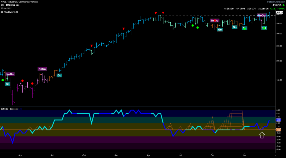Click the 200.00 price axis label
The image size is (286, 158).
coord(279,61)
